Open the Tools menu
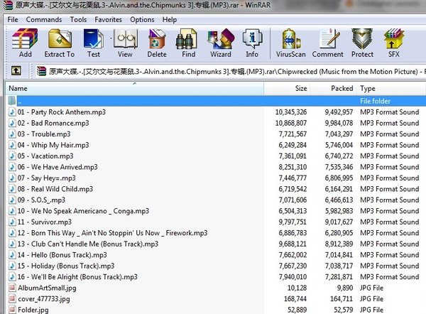This screenshot has height=314, width=426. [x=78, y=20]
